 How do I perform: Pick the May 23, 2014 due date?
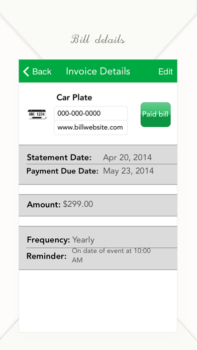(x=128, y=171)
